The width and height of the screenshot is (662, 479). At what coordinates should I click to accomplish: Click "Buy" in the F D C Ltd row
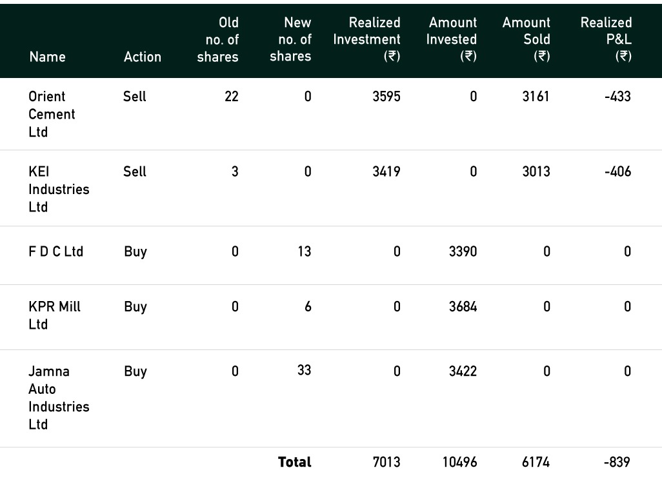(135, 251)
